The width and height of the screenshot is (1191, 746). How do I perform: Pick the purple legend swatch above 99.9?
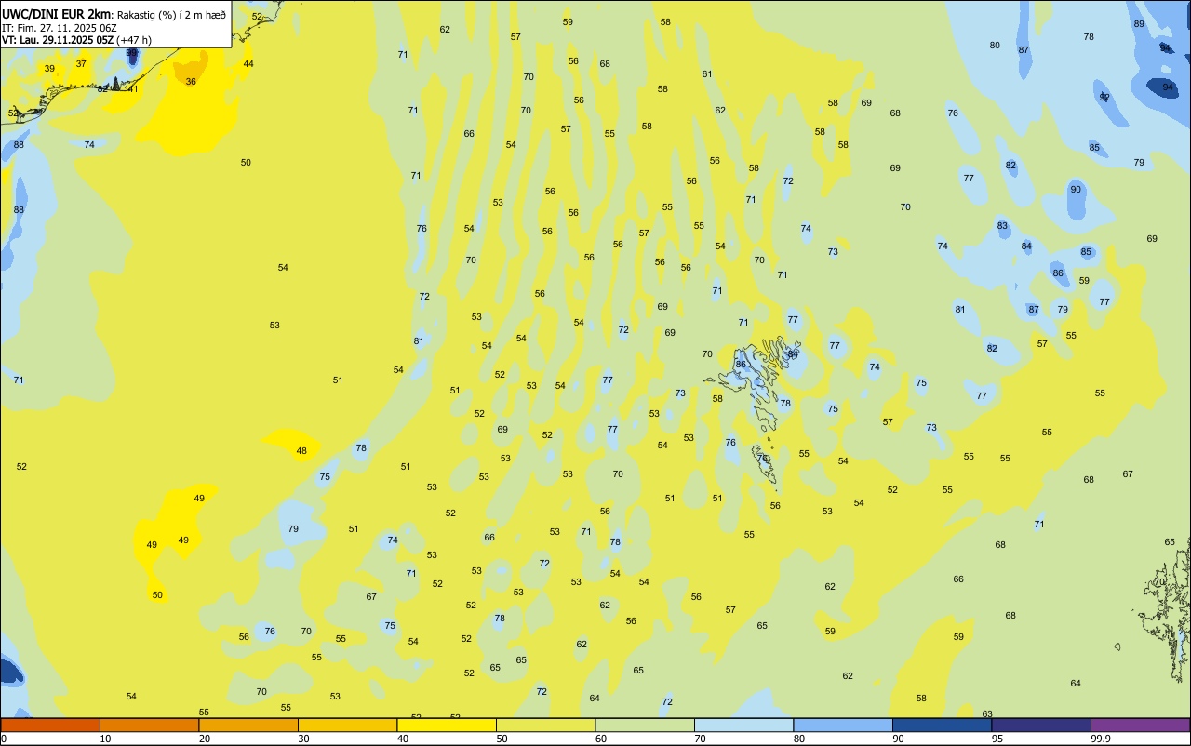tap(1140, 725)
